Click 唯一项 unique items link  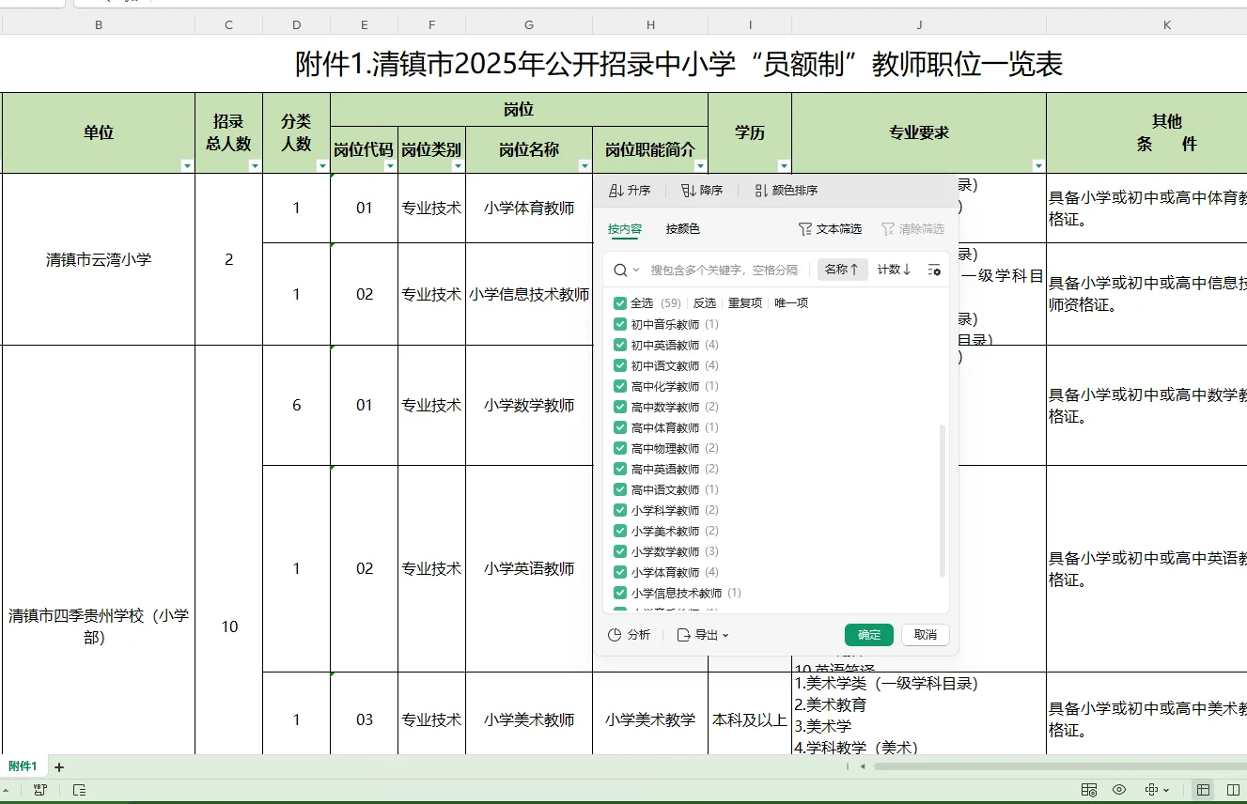coord(792,303)
